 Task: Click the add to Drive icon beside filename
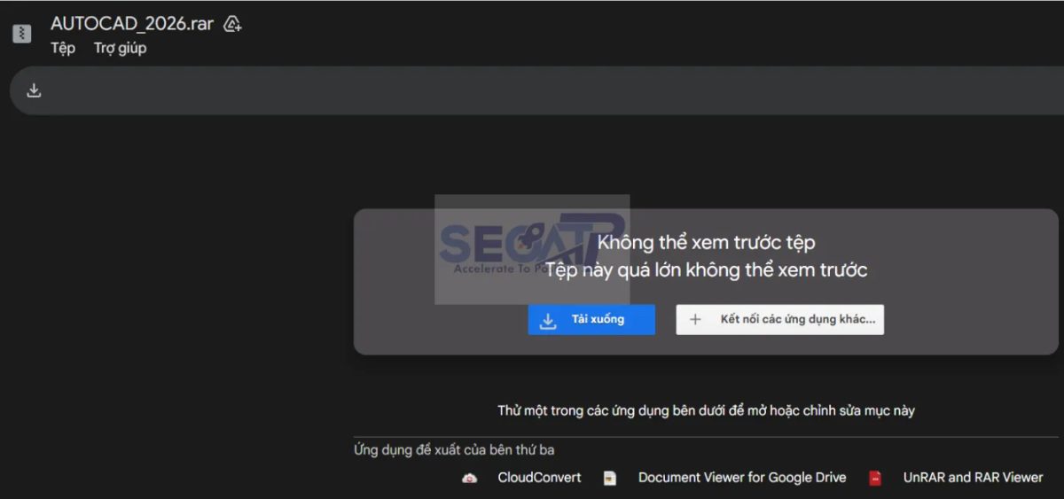coord(232,24)
